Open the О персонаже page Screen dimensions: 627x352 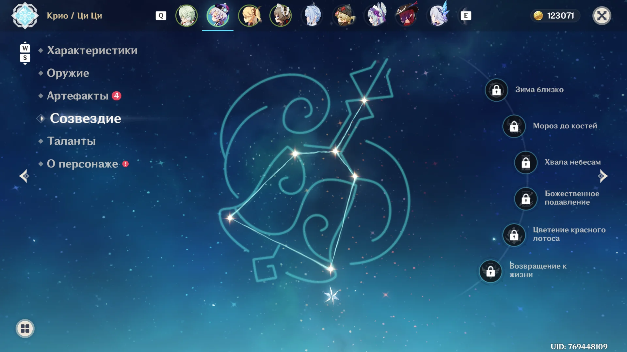[x=82, y=164]
